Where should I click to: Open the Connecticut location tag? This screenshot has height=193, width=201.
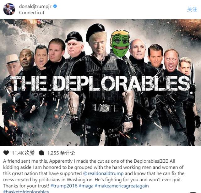point(32,13)
